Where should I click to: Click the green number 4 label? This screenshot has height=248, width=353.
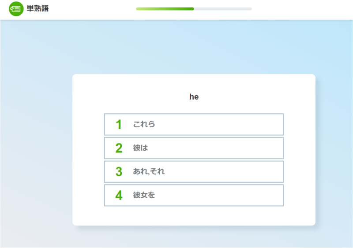coord(119,196)
